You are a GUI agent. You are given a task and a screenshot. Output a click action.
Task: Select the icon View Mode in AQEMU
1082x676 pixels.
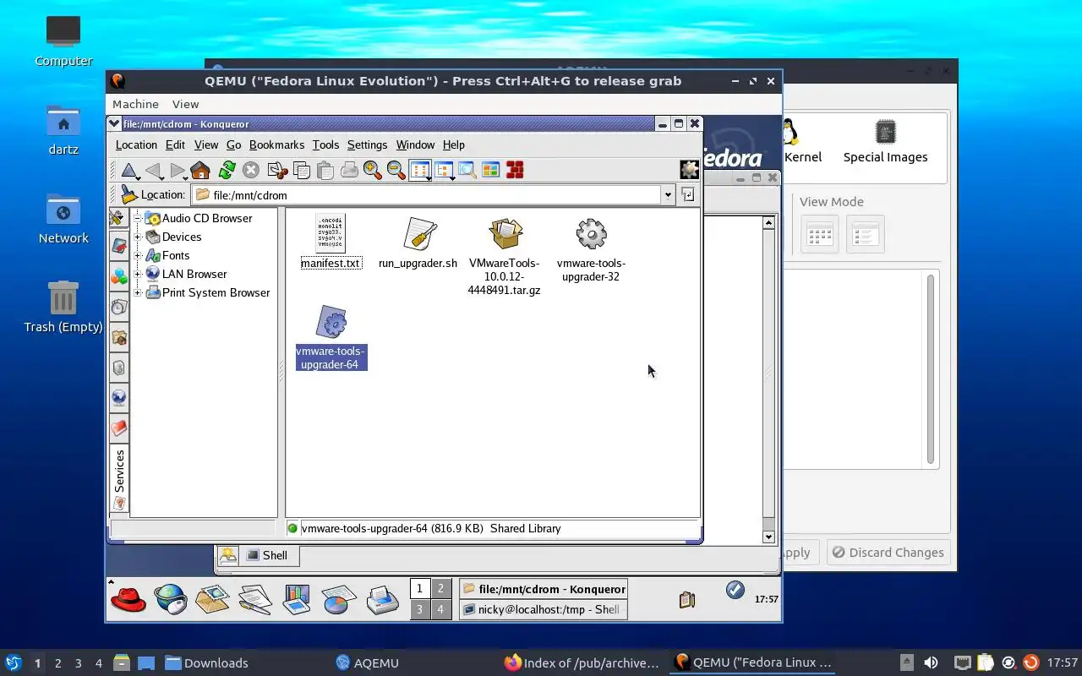pos(820,234)
